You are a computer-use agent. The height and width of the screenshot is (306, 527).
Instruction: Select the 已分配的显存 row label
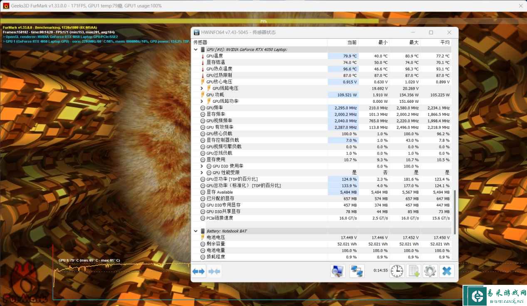point(220,199)
